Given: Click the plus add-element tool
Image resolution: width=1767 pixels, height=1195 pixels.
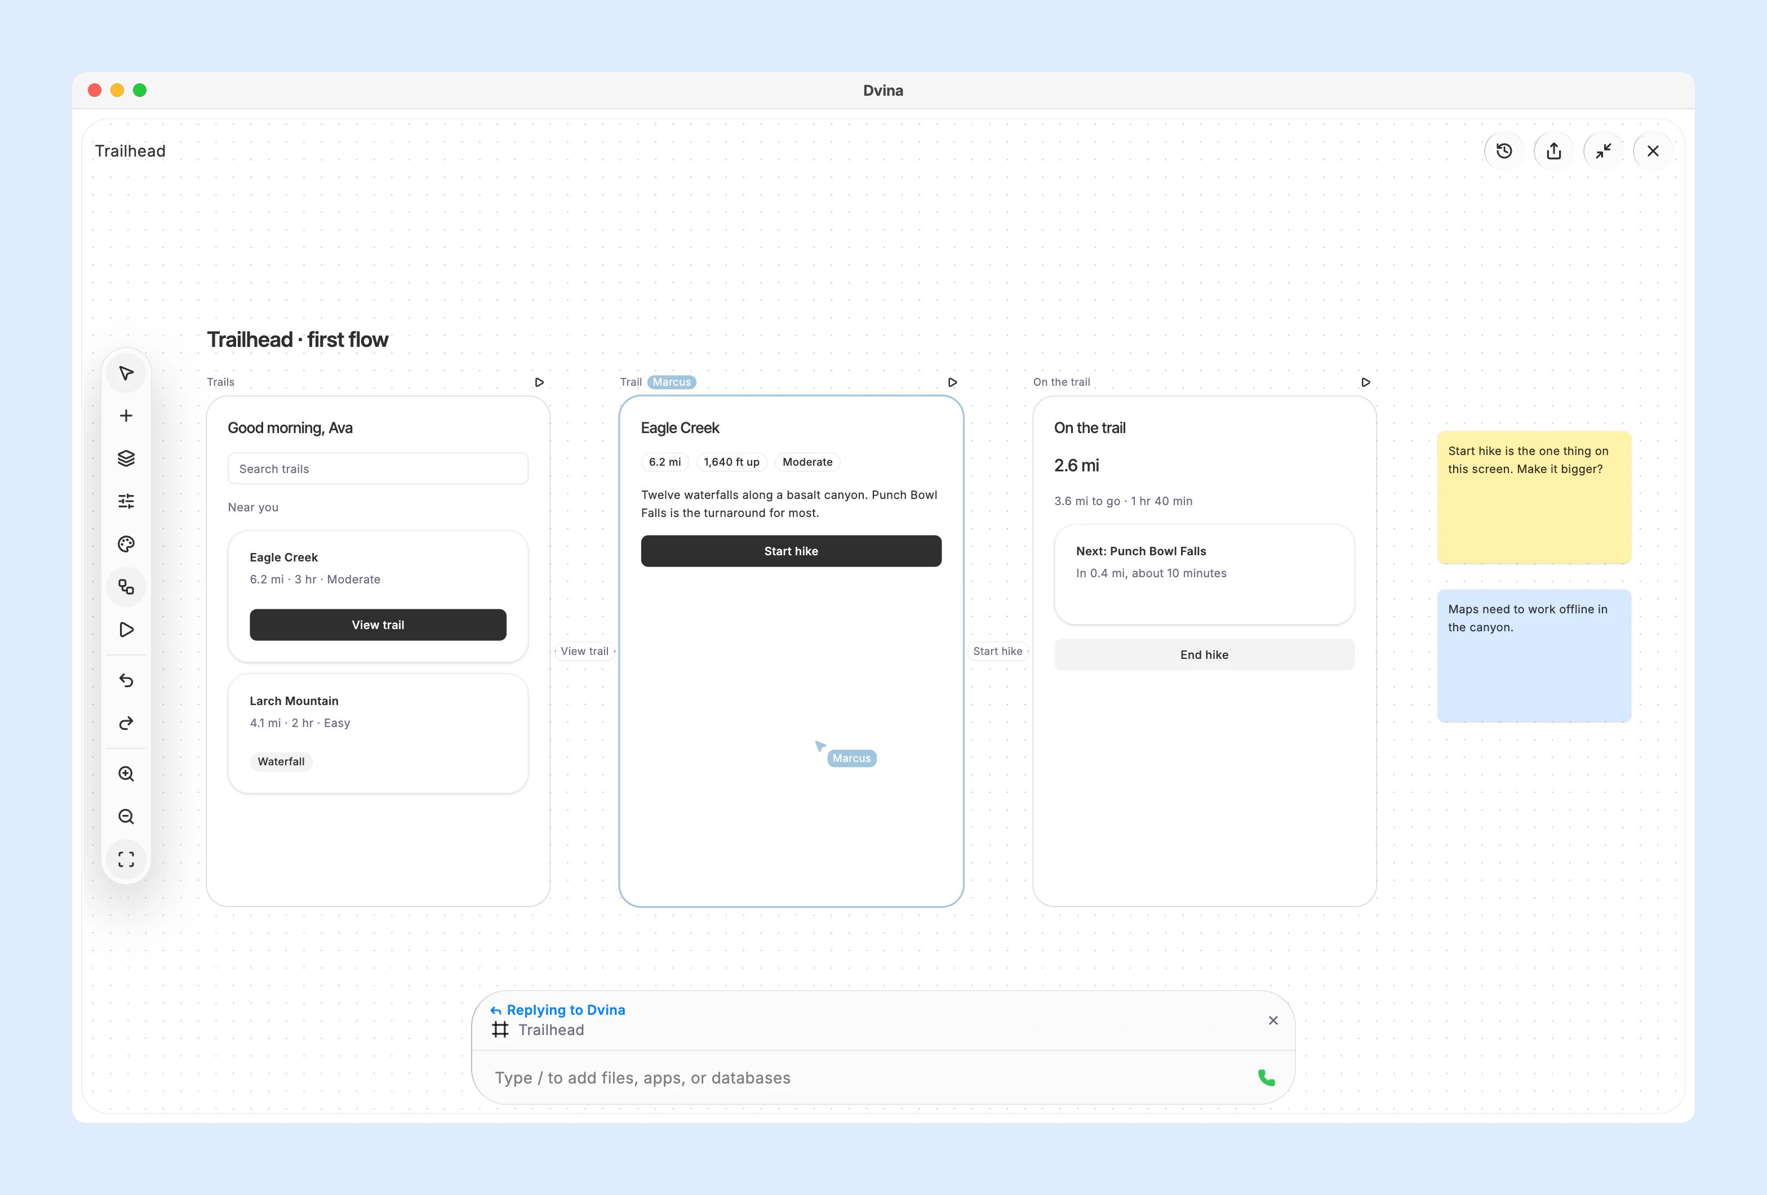Looking at the screenshot, I should coord(126,416).
